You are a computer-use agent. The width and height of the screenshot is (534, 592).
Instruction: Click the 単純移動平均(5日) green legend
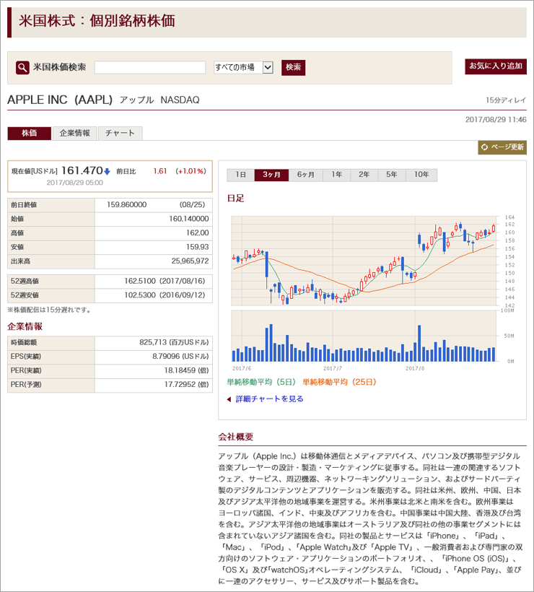(x=261, y=382)
